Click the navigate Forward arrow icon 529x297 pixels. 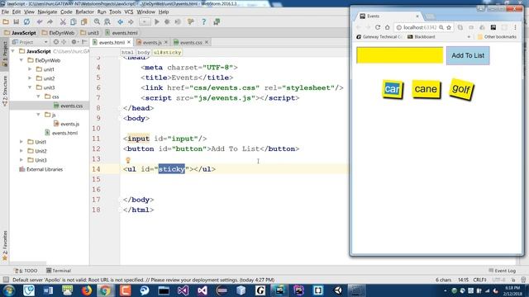click(x=131, y=22)
